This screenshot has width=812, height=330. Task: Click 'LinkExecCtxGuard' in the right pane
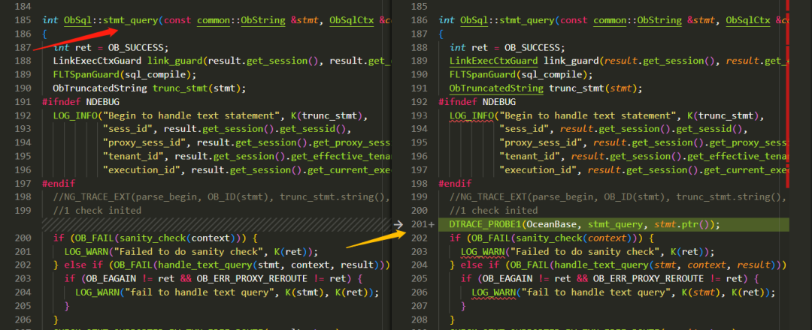[493, 61]
